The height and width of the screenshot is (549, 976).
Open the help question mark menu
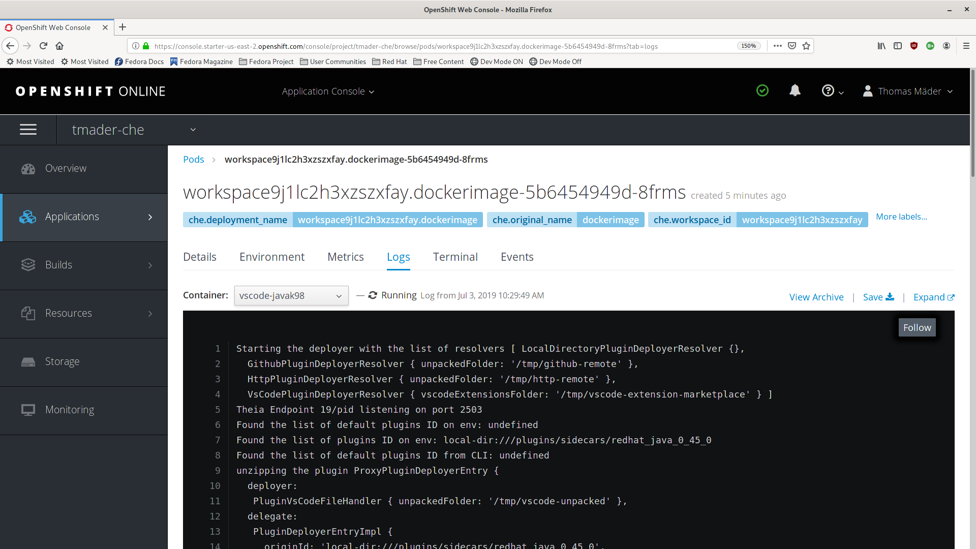click(829, 90)
